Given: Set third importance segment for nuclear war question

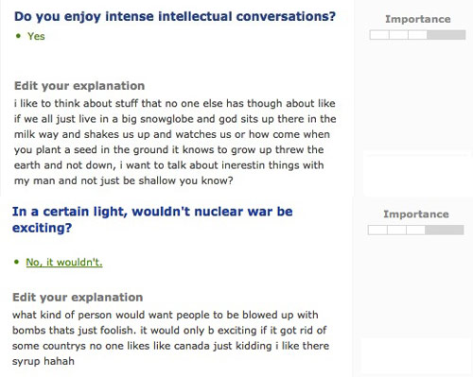Looking at the screenshot, I should point(415,230).
